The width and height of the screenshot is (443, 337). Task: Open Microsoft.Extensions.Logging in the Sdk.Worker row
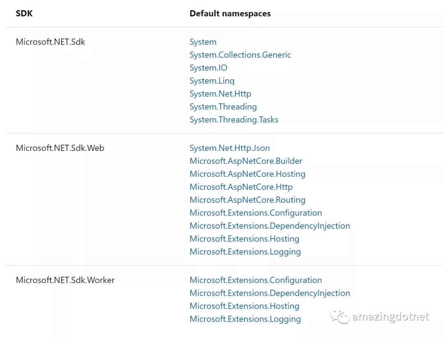[x=245, y=319]
